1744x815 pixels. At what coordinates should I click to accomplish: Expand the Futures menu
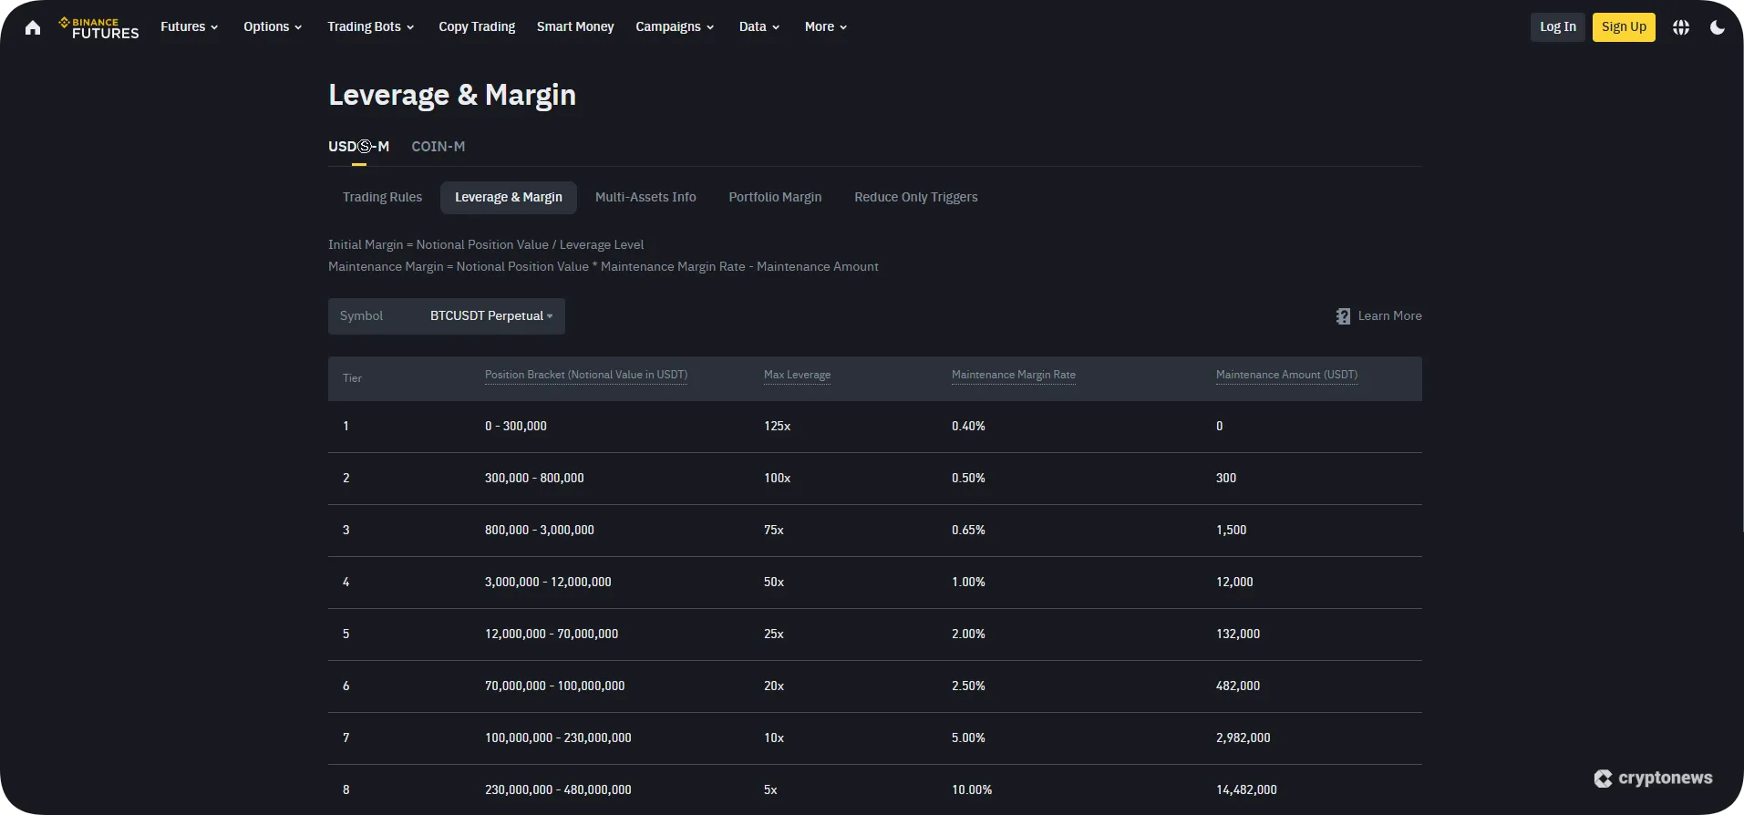pos(190,26)
